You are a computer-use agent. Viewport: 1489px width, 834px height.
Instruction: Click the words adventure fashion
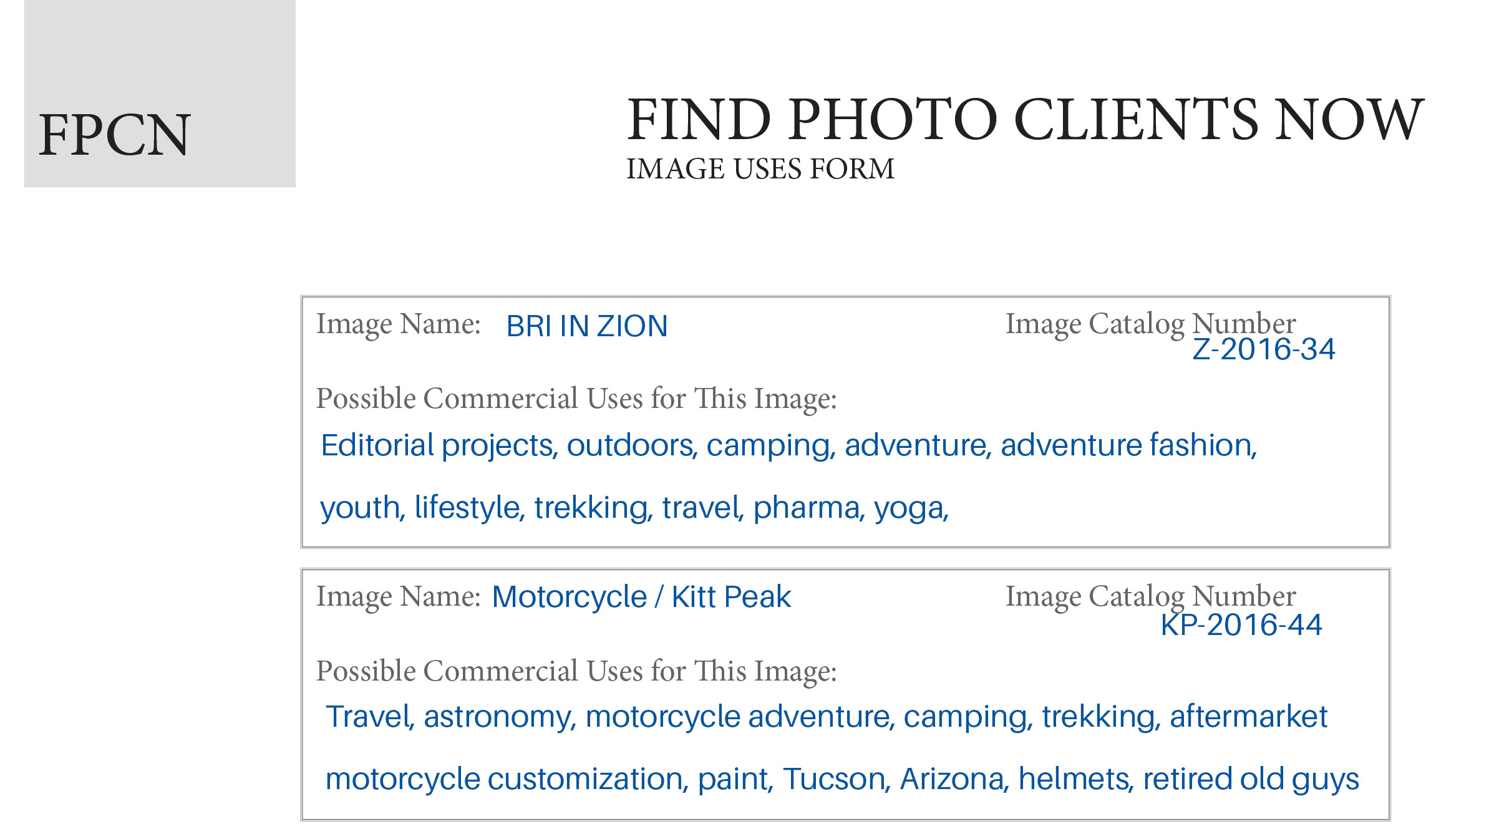pyautogui.click(x=1128, y=445)
